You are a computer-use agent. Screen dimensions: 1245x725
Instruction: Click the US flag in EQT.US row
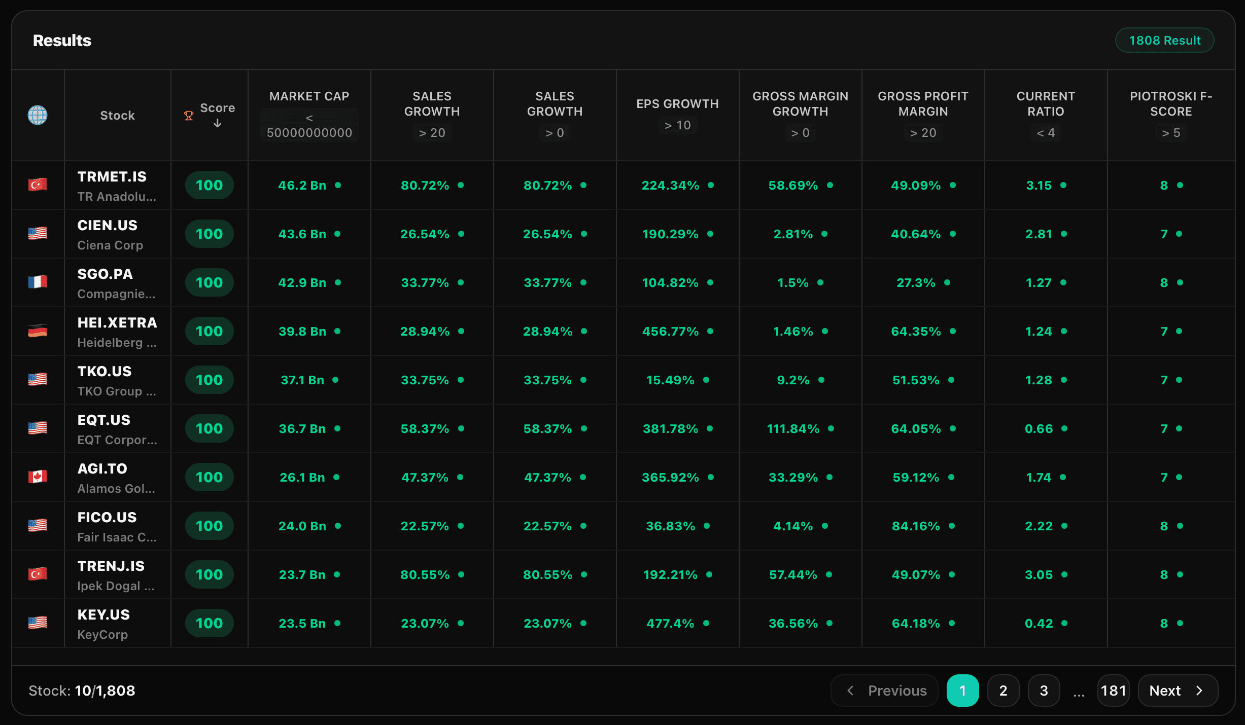pyautogui.click(x=38, y=428)
